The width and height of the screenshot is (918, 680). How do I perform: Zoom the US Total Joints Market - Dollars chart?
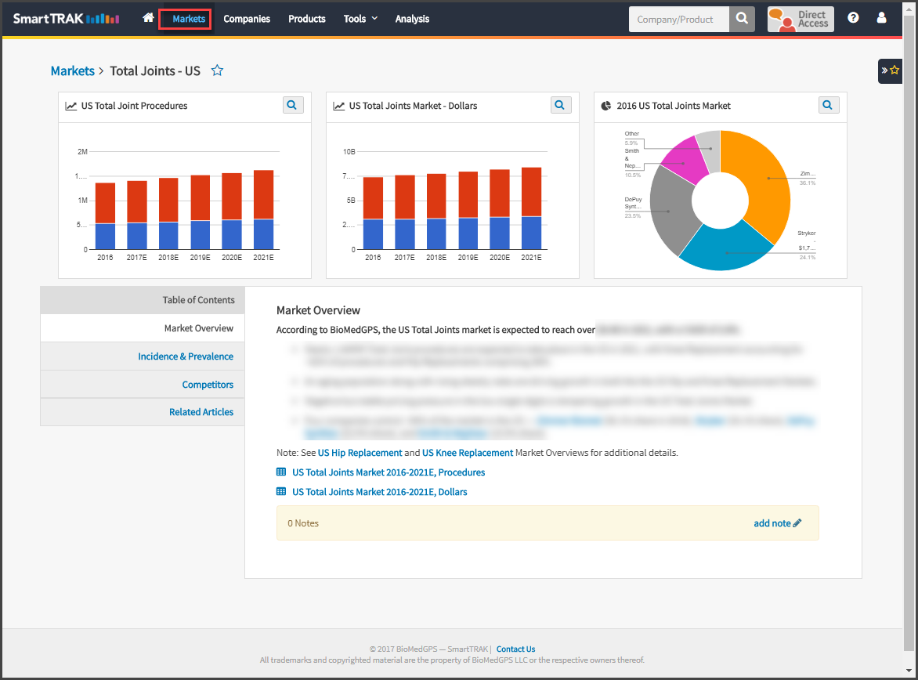point(560,106)
